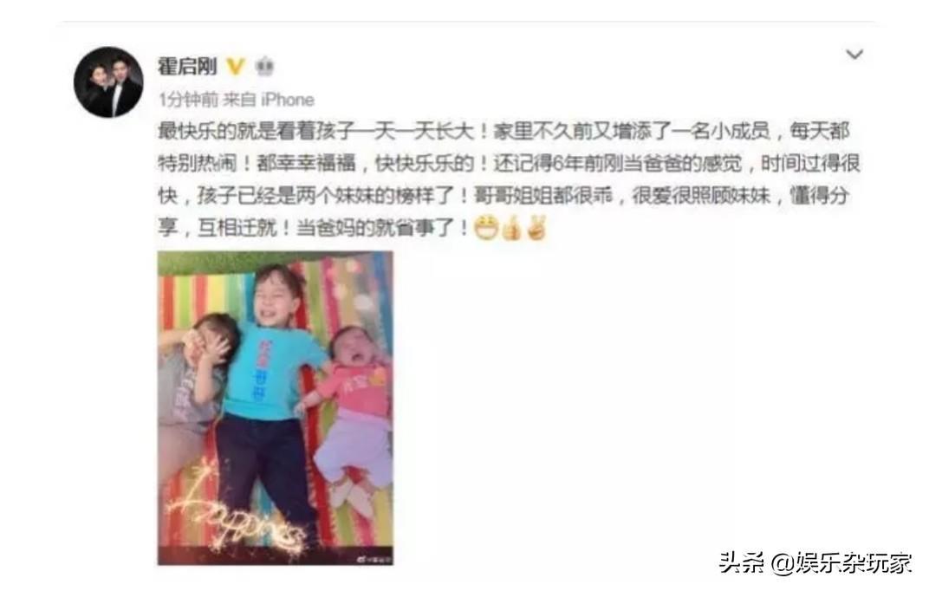Open 霍启刚's round profile avatar

pyautogui.click(x=108, y=82)
